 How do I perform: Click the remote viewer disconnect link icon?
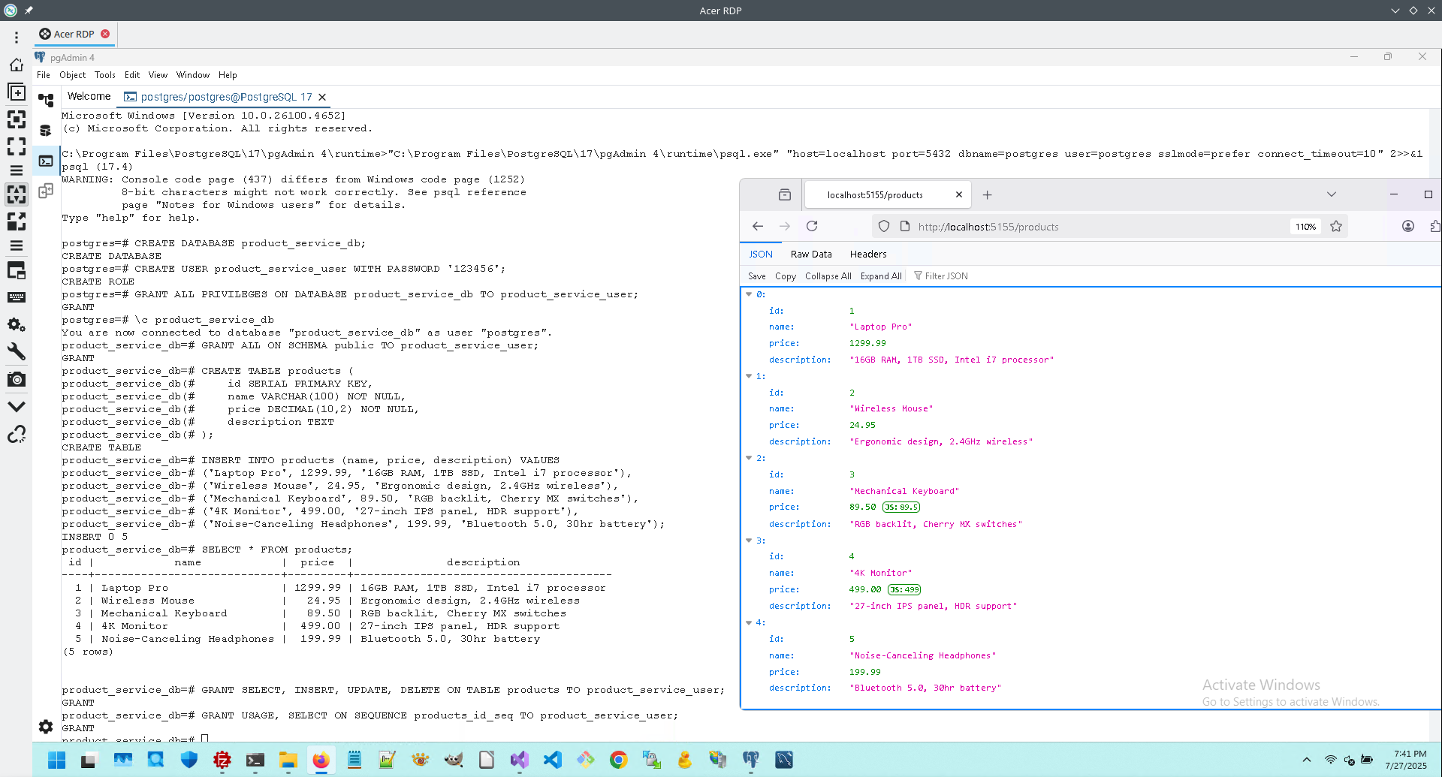17,434
